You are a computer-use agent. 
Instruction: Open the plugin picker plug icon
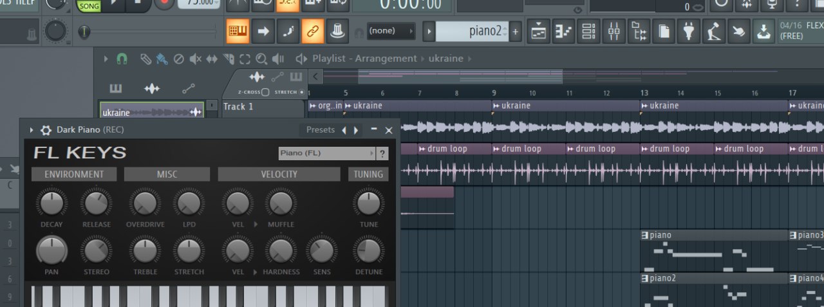pos(689,31)
